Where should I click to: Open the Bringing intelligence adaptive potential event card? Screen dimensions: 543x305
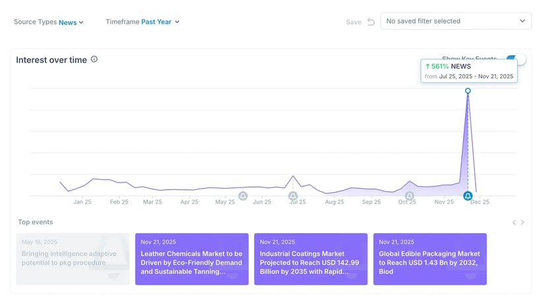73,259
